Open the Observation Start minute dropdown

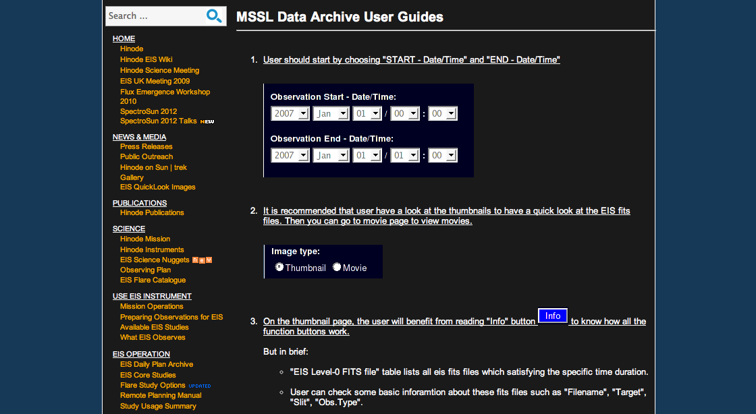coord(443,114)
